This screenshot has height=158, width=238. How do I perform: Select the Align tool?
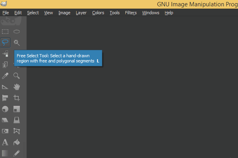pyautogui.click(x=5, y=98)
